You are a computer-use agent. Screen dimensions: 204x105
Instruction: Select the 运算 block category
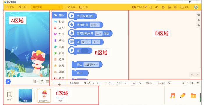59,59
